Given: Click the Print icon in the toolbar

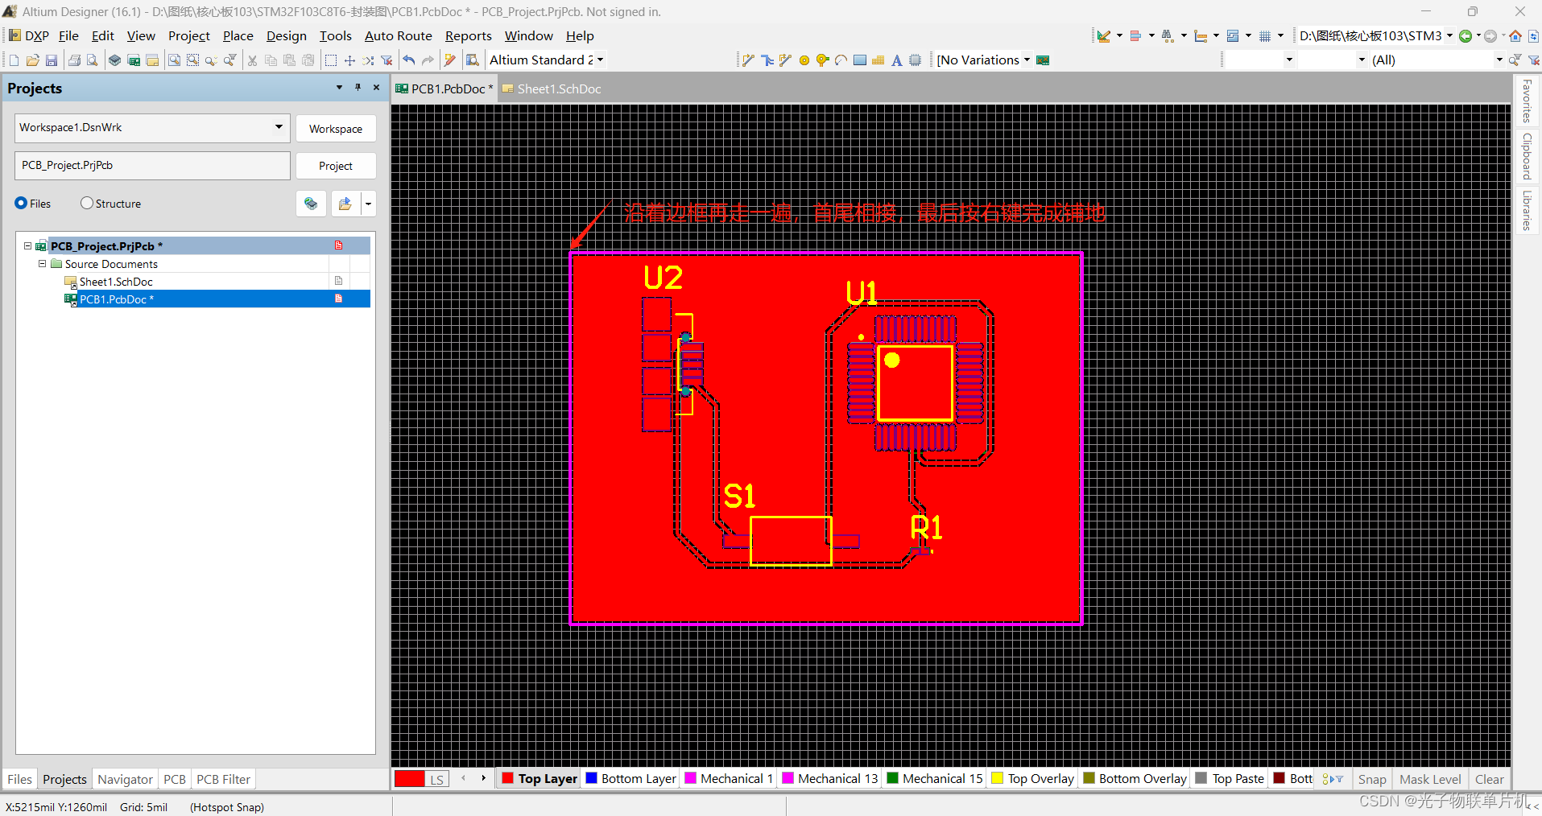Looking at the screenshot, I should coord(74,60).
